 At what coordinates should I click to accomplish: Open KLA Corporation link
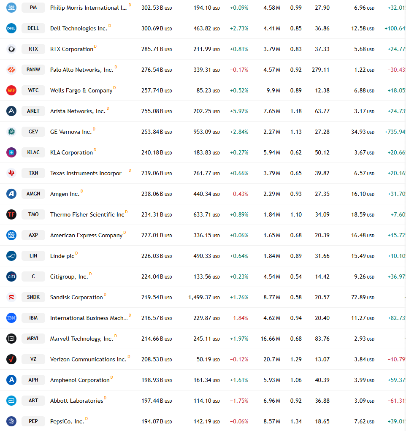[71, 152]
